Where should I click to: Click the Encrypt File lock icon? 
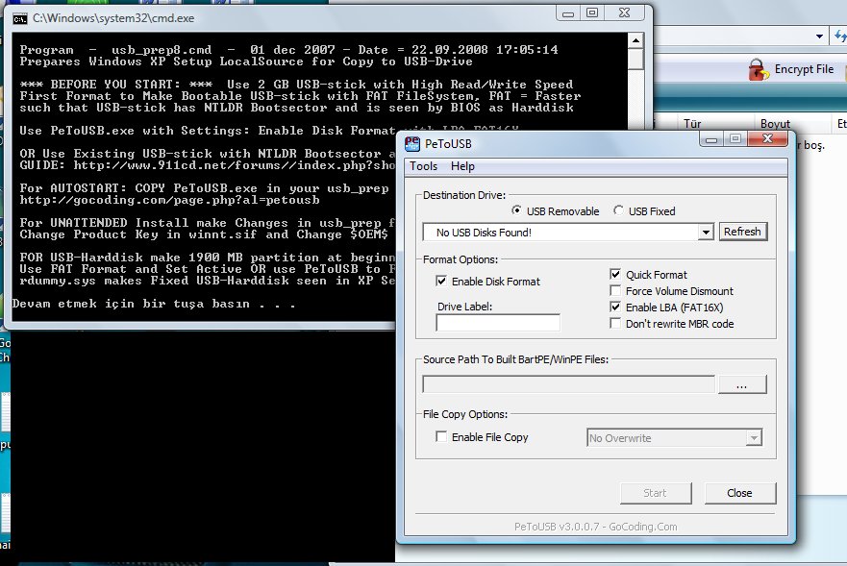(x=759, y=70)
